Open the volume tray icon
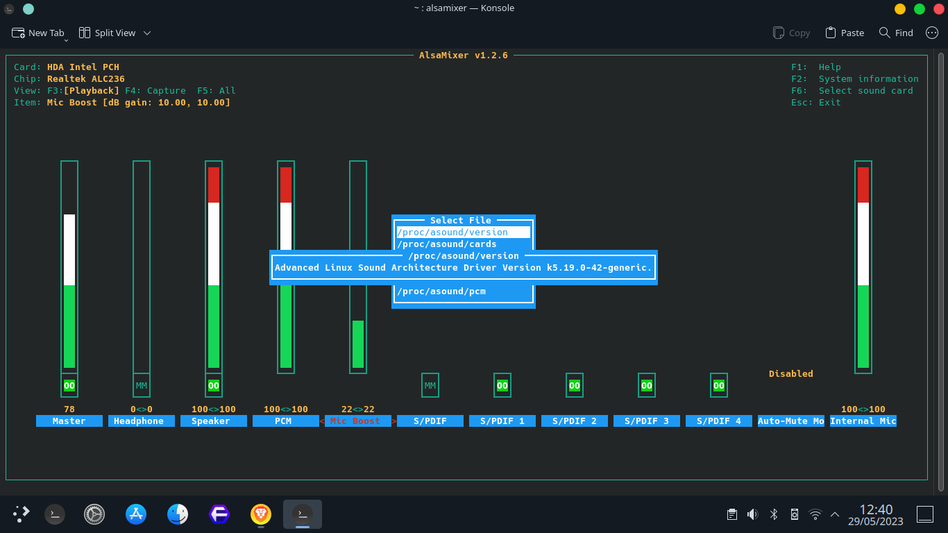 (x=753, y=514)
